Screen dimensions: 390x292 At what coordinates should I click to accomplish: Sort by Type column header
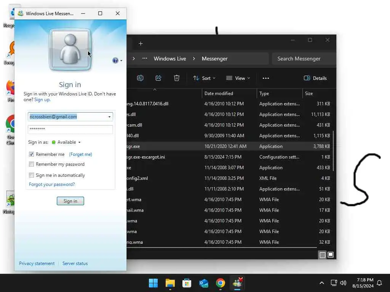[x=280, y=94]
